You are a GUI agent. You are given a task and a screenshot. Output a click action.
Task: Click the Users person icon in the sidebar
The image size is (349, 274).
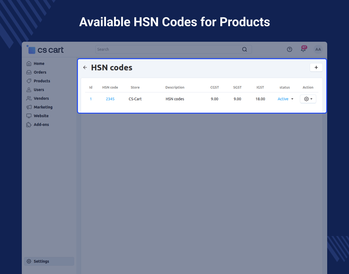tap(29, 90)
